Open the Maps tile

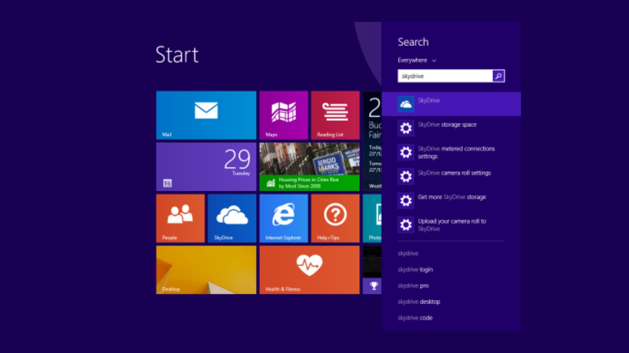(284, 115)
